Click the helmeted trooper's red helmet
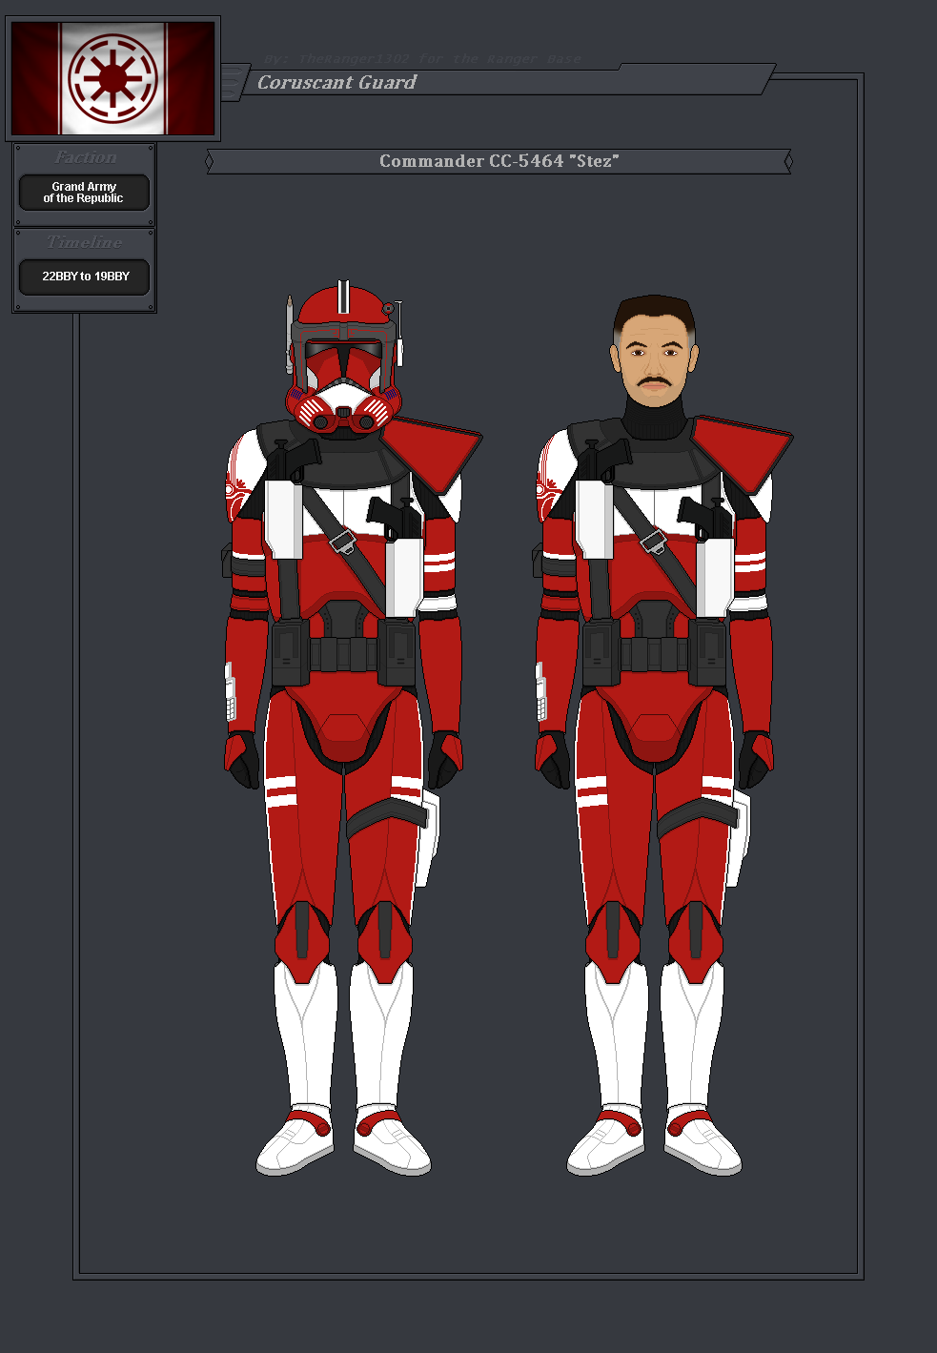 [x=344, y=358]
